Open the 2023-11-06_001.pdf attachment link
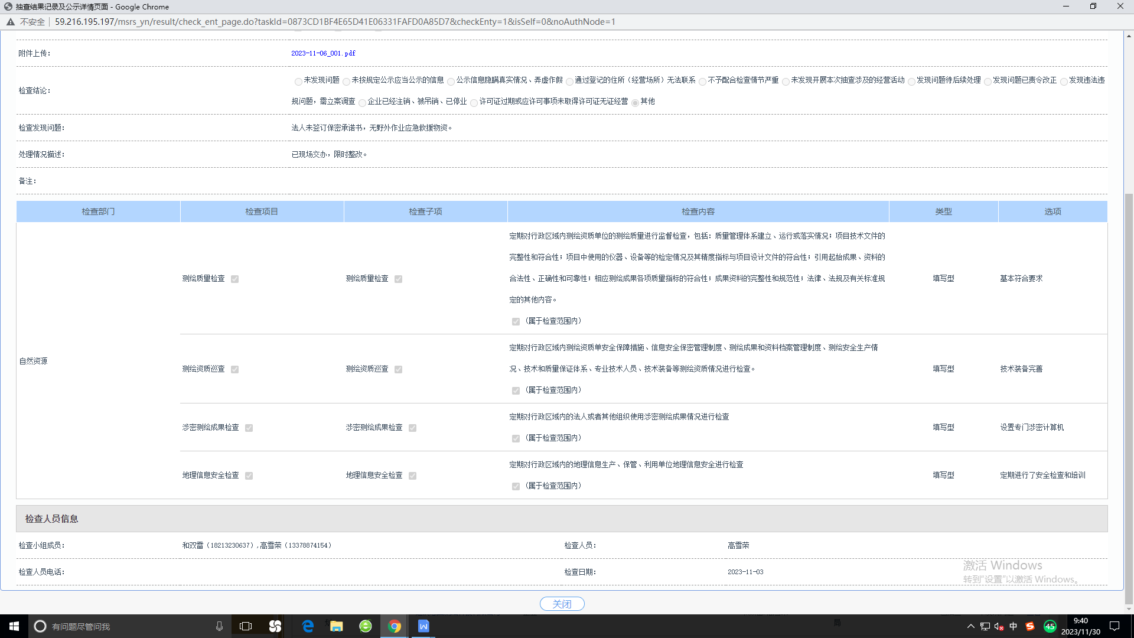Screen dimensions: 1134x638 pyautogui.click(x=323, y=53)
